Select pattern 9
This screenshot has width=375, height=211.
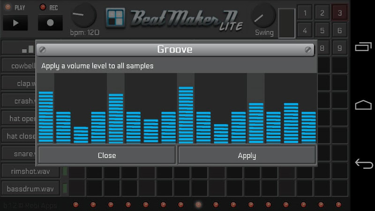click(x=339, y=48)
